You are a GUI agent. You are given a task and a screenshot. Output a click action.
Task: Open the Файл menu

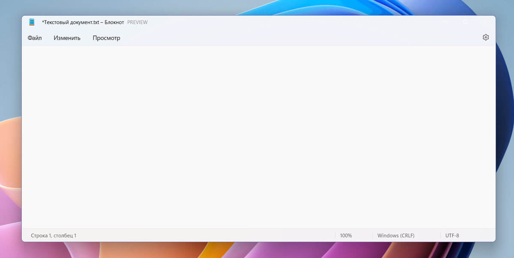coord(35,38)
